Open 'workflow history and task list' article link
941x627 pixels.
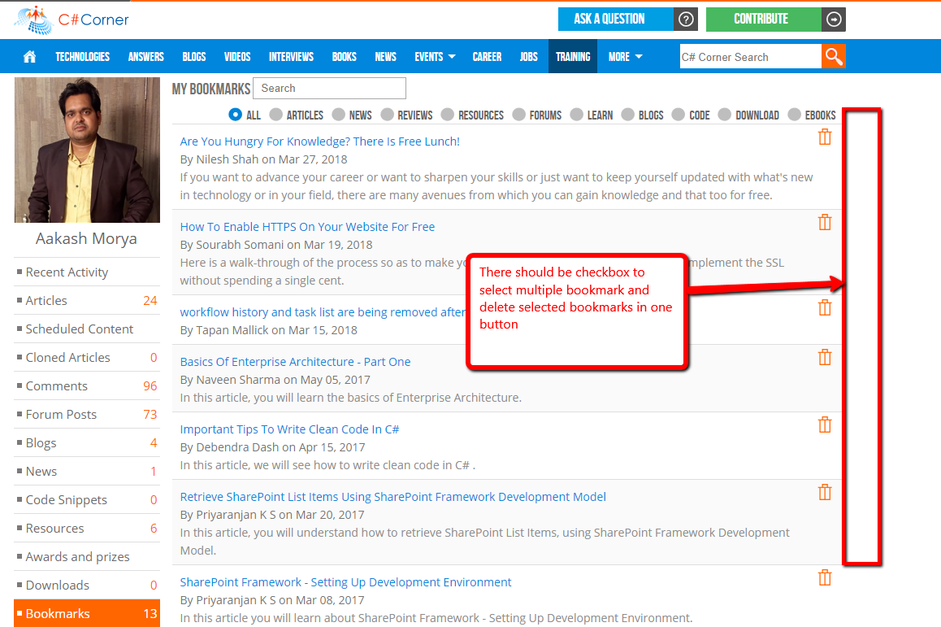323,311
